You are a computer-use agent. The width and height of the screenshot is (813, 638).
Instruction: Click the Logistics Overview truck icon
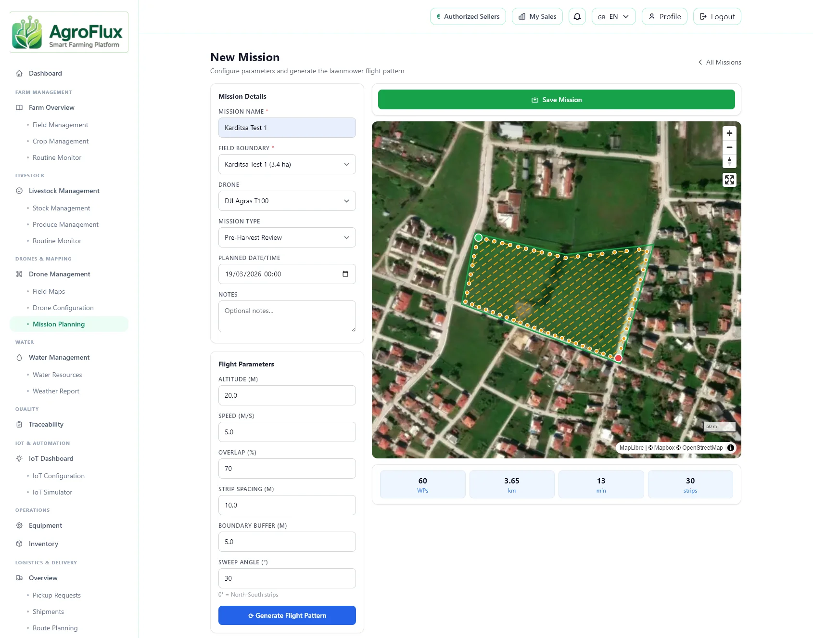pyautogui.click(x=19, y=578)
